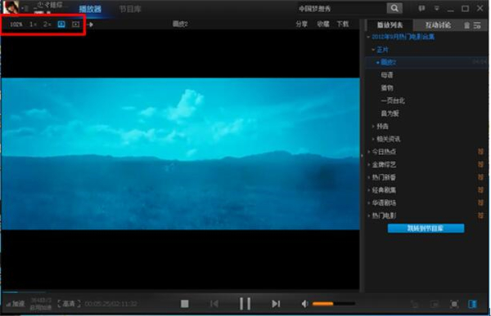
Task: Open the 互动讨论 tab
Action: [438, 25]
